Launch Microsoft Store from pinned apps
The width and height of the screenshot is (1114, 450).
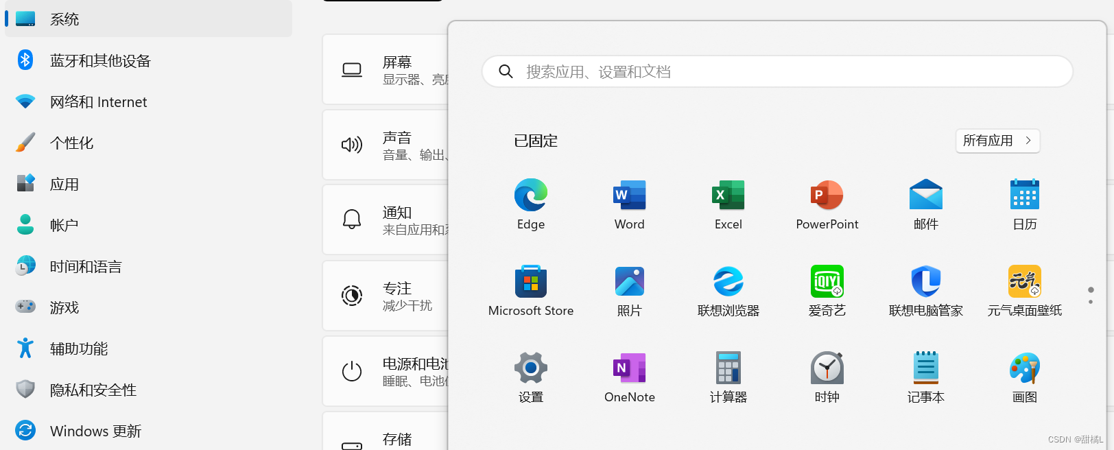click(531, 290)
